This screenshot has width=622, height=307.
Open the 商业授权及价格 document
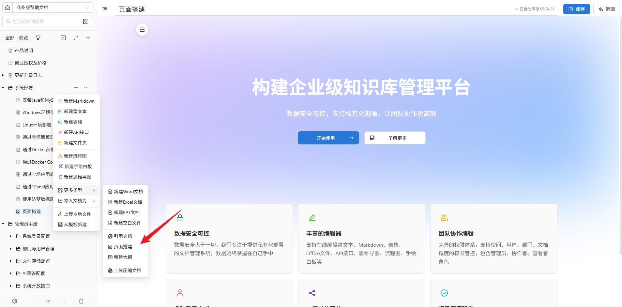(31, 63)
